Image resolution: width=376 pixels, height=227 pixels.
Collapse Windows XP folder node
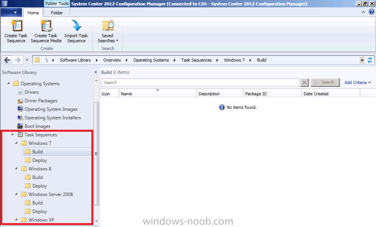(x=16, y=220)
